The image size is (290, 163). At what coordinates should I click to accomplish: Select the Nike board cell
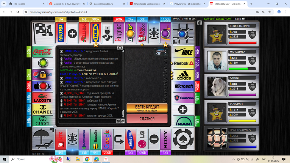coord(184,52)
